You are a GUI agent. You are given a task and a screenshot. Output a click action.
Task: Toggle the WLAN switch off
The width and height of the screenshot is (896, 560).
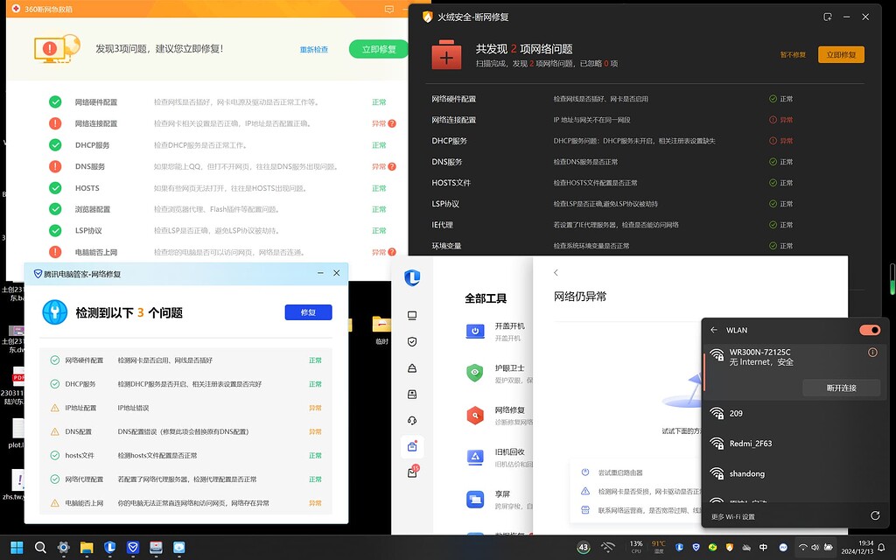870,330
